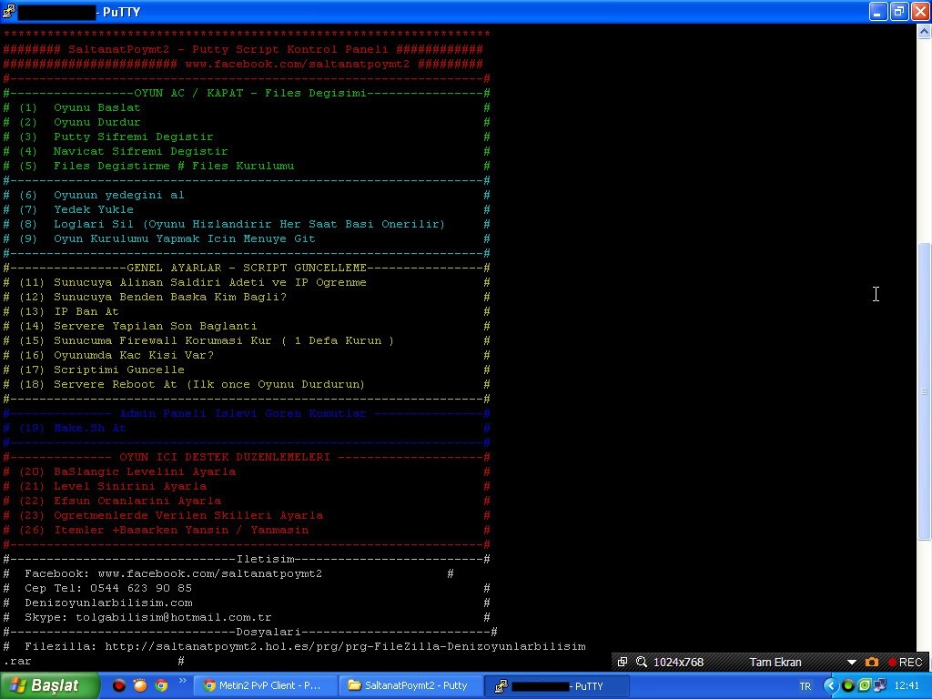Click line "(12) Sunucuya Benden Baska Kim Bagli?"
This screenshot has width=932, height=699.
[x=153, y=297]
